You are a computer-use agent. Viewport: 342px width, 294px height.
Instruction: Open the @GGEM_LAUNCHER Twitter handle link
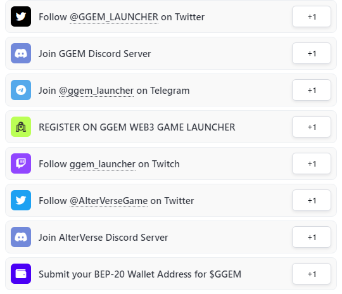tap(114, 17)
